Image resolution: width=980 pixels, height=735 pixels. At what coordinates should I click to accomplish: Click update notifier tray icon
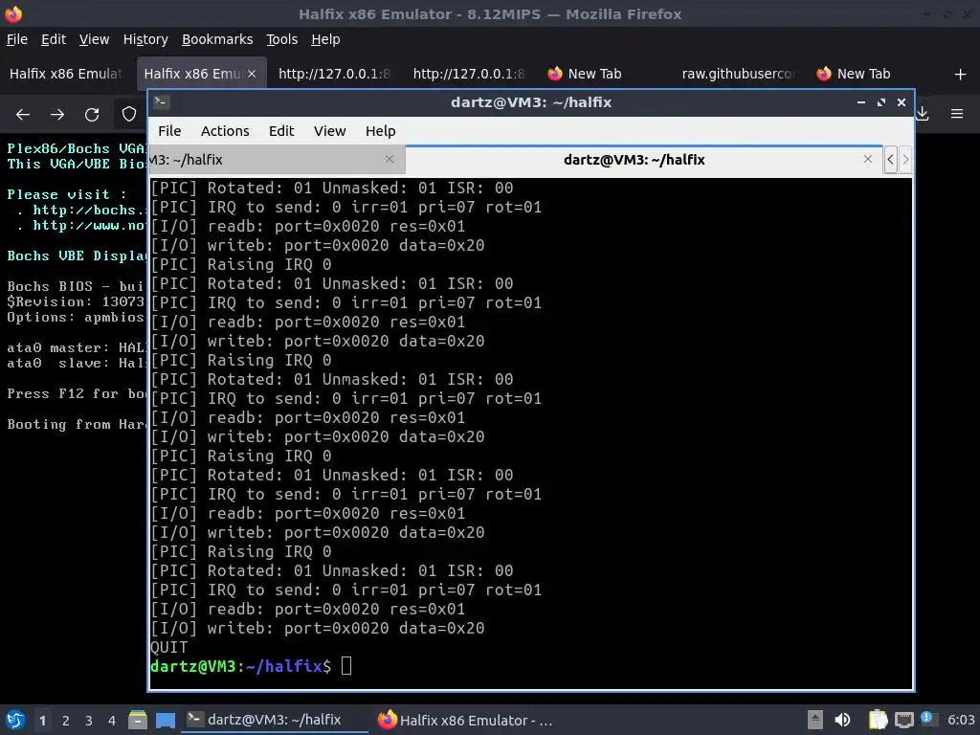pos(927,719)
